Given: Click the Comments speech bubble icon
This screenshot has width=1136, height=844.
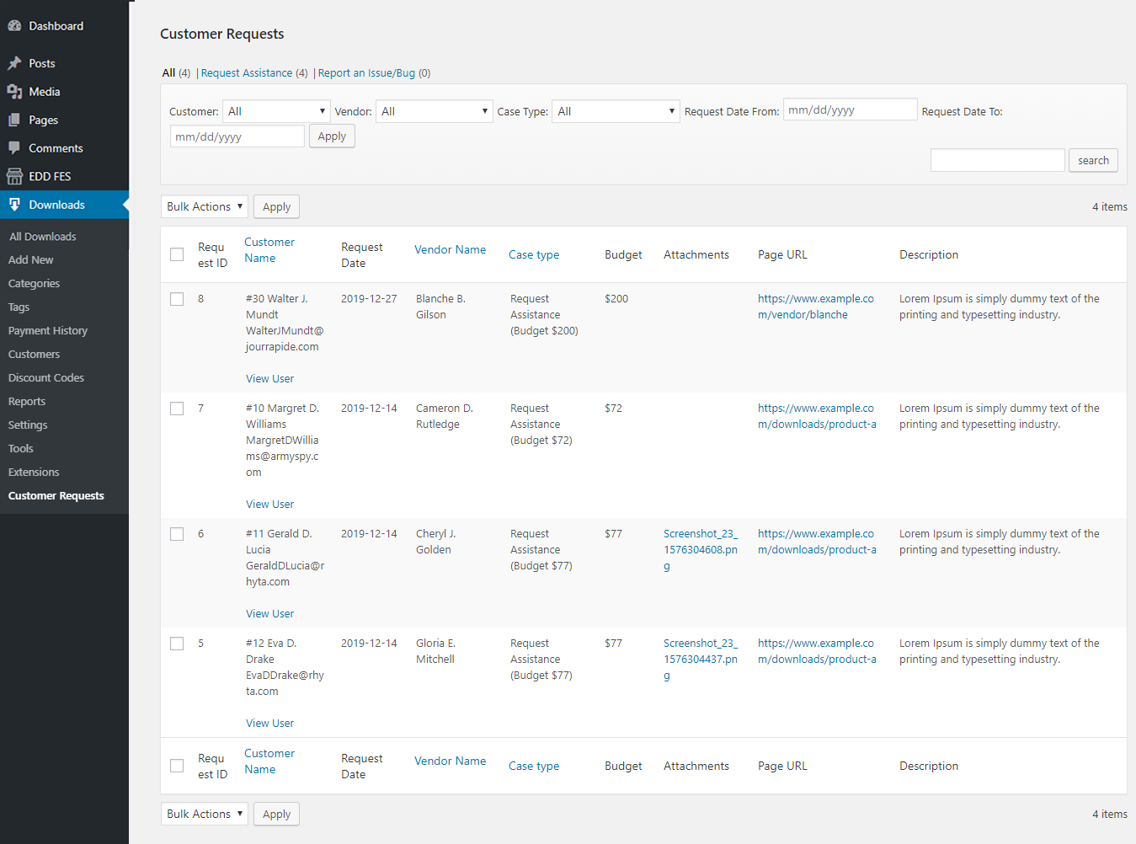Looking at the screenshot, I should (14, 148).
